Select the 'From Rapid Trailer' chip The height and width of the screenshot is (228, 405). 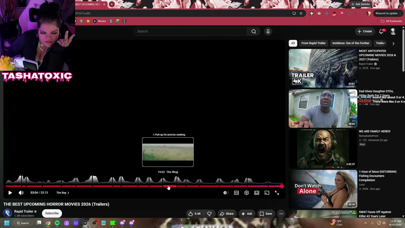click(x=313, y=43)
